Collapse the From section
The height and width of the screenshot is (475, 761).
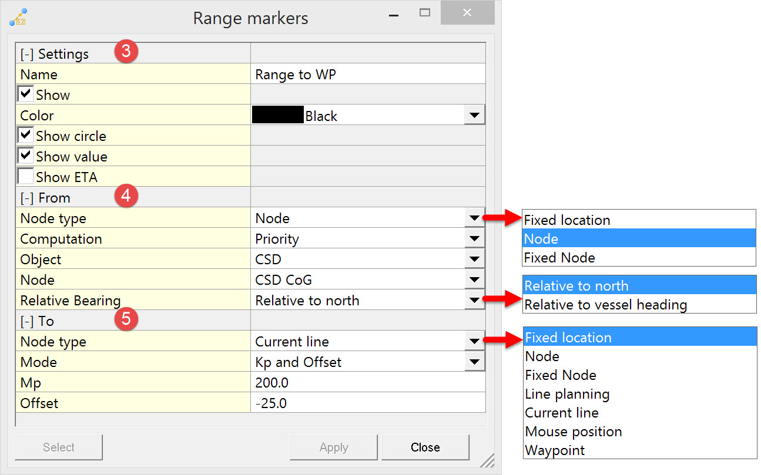tap(26, 198)
